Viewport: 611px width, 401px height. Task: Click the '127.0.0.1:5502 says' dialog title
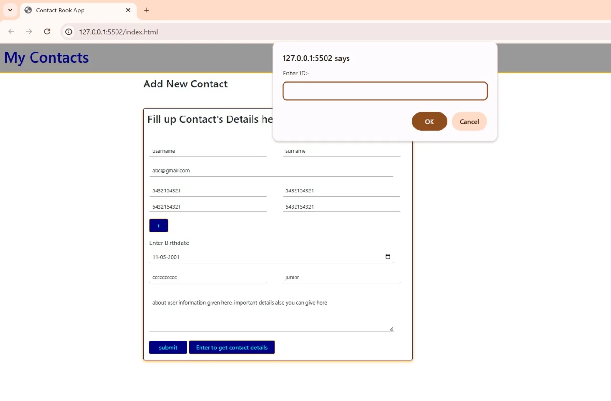316,58
